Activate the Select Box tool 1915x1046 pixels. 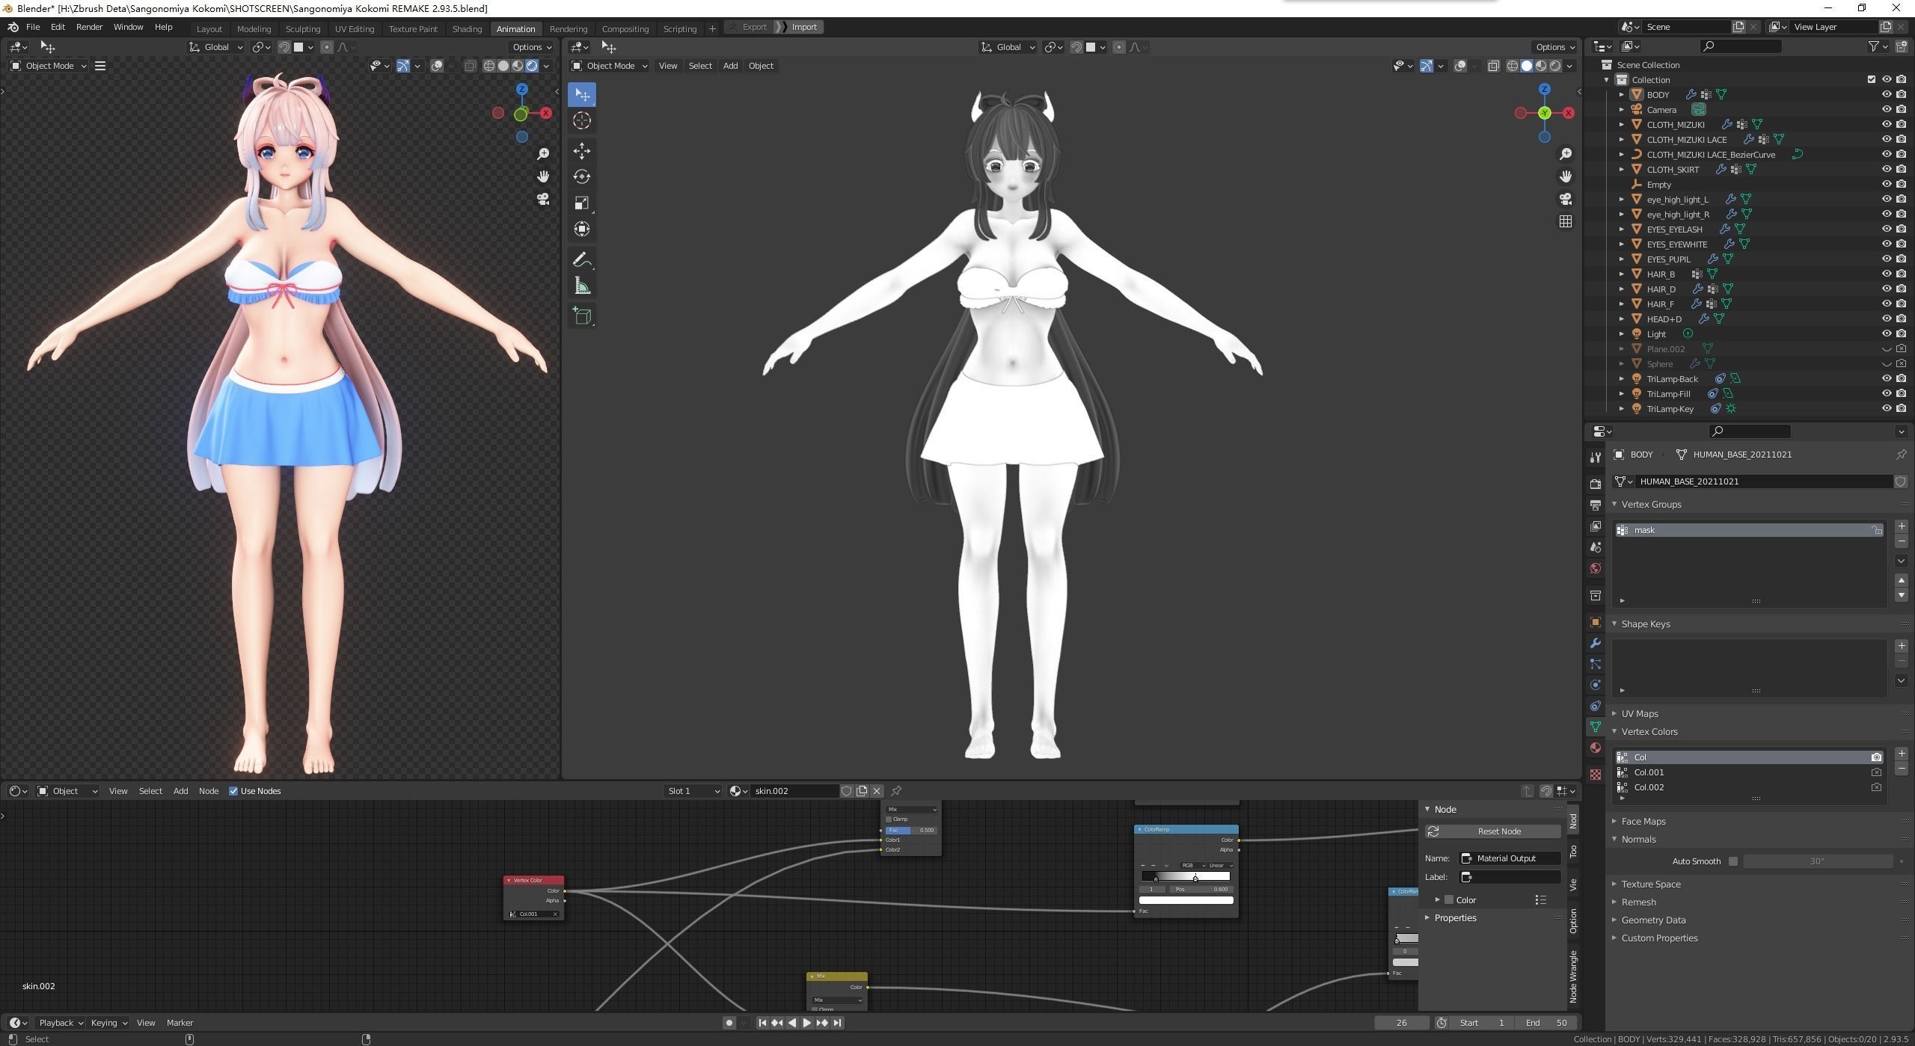pos(582,95)
